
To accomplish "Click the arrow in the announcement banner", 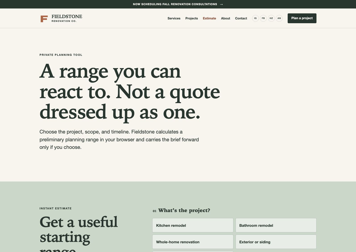I will (221, 4).
